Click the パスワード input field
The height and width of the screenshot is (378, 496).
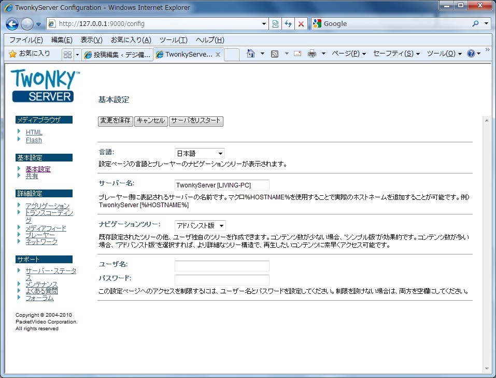point(222,280)
